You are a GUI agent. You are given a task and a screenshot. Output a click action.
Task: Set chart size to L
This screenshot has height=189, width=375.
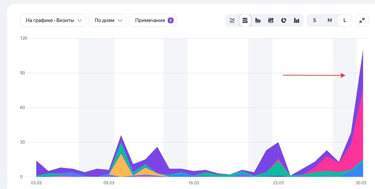point(345,21)
